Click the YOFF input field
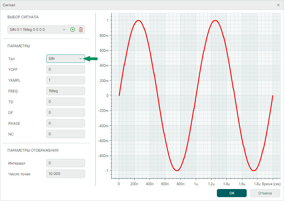 pos(66,69)
